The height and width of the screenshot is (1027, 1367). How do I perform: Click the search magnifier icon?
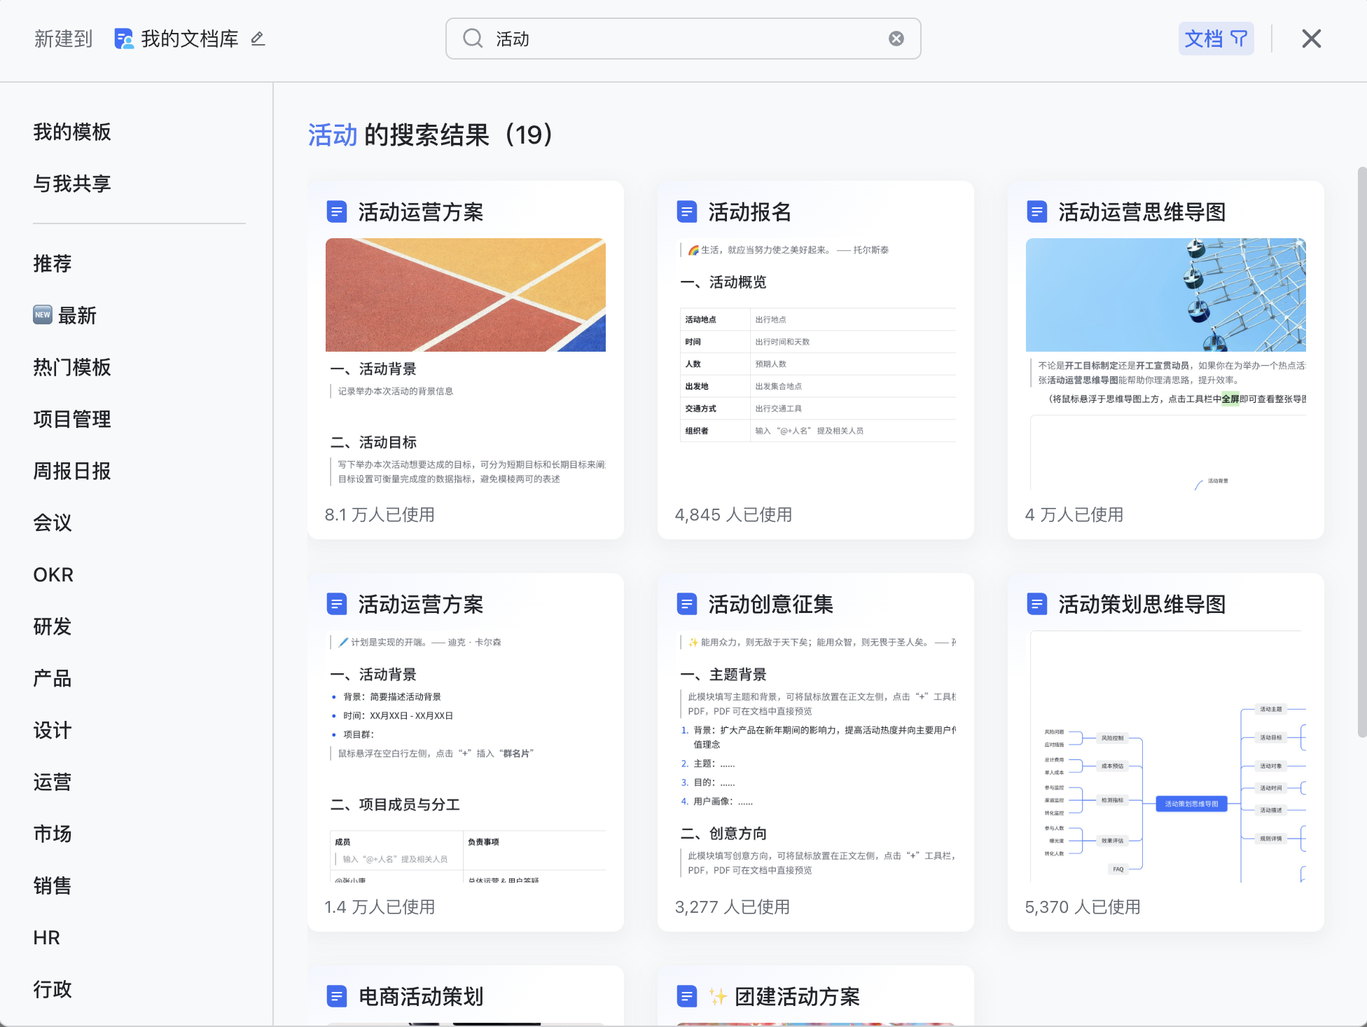473,39
